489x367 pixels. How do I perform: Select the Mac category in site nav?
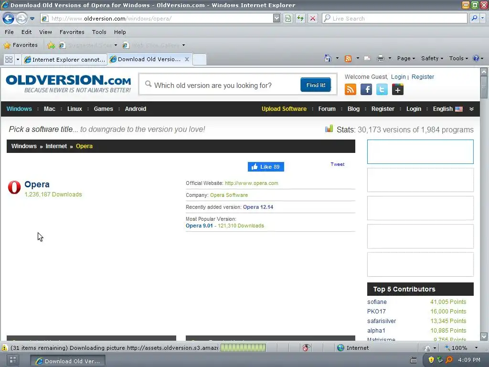coord(50,109)
